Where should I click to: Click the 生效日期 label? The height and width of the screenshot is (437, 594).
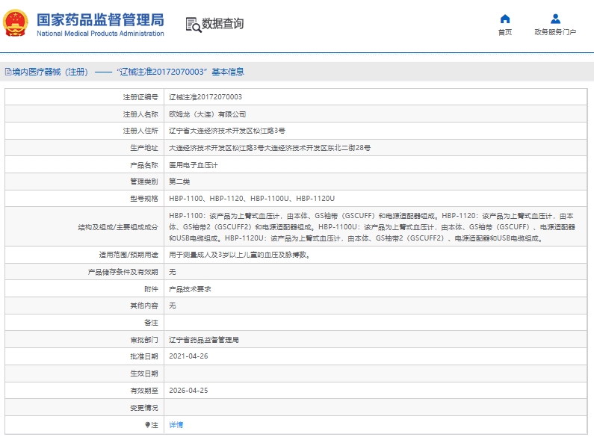click(144, 374)
